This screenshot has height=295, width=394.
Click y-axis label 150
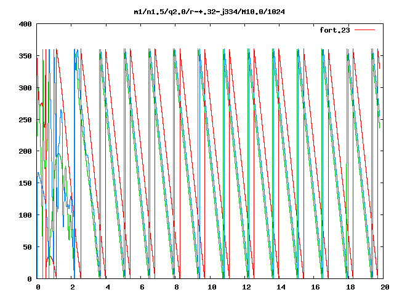pos(25,183)
